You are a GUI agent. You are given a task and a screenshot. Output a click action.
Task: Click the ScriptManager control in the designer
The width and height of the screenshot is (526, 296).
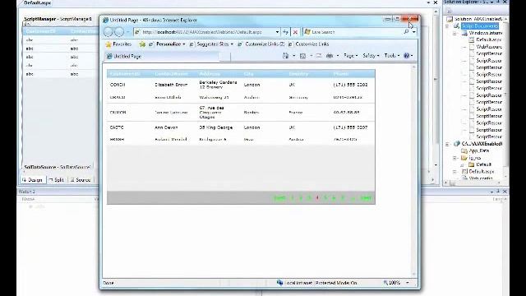click(58, 19)
